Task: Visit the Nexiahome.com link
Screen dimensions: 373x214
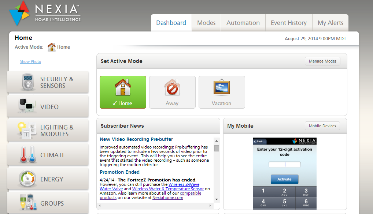Action: [168, 198]
